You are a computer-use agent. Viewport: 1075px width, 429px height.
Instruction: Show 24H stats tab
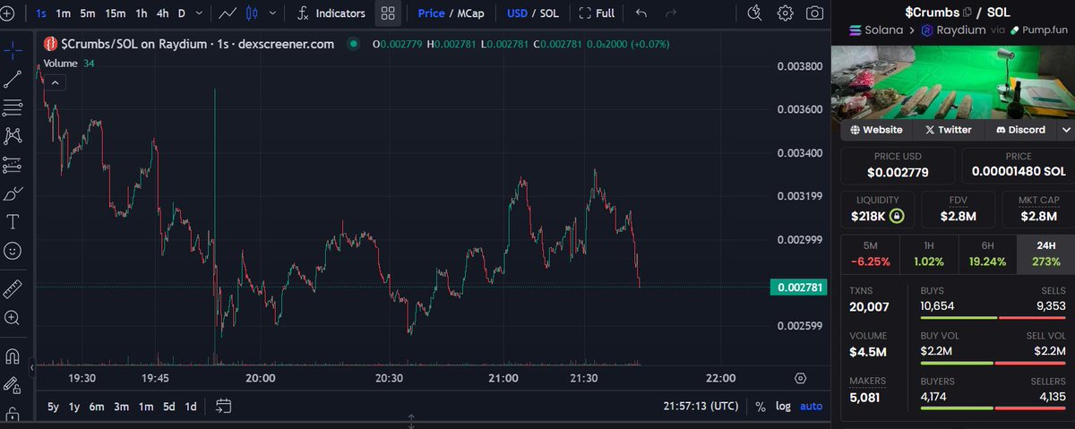(1045, 253)
